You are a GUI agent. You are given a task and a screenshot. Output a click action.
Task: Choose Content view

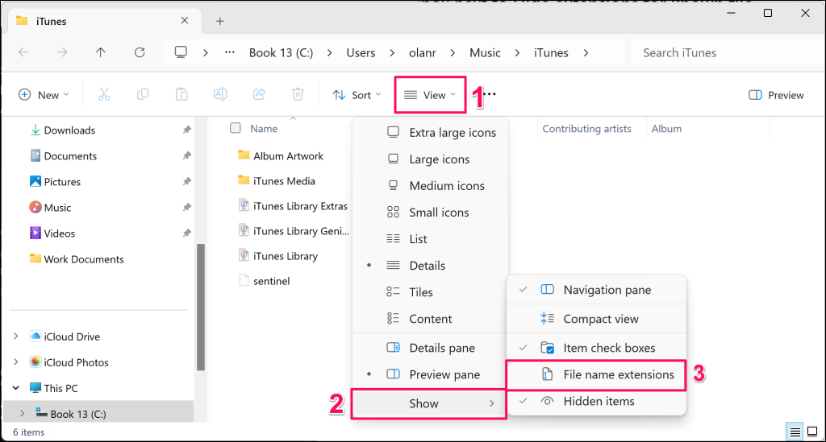pos(430,319)
